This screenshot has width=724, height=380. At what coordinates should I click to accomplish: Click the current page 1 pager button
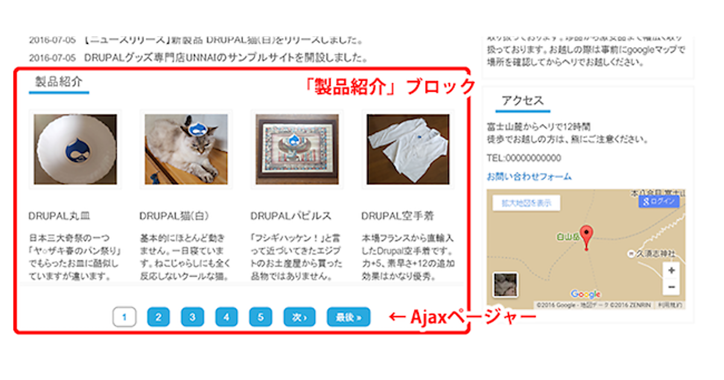coord(124,317)
